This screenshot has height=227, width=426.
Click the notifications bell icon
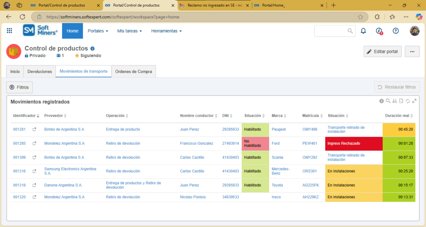(363, 31)
